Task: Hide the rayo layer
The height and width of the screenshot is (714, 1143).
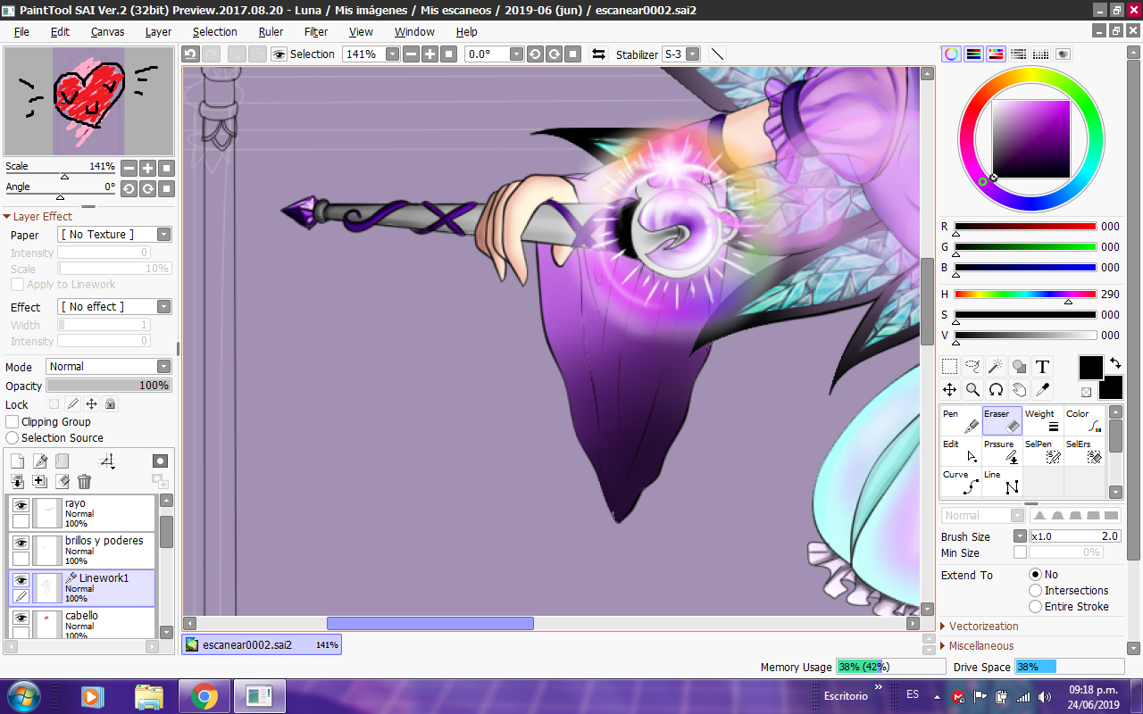Action: tap(21, 505)
